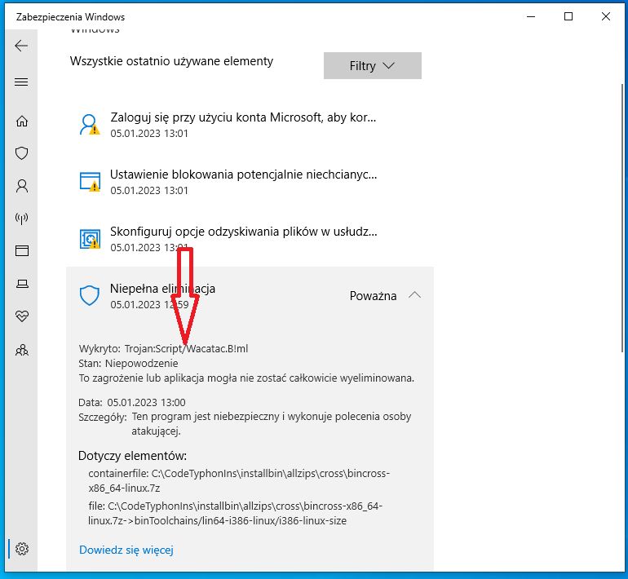
Task: Click the Stan: Niepowodzenie status line
Action: [x=128, y=363]
